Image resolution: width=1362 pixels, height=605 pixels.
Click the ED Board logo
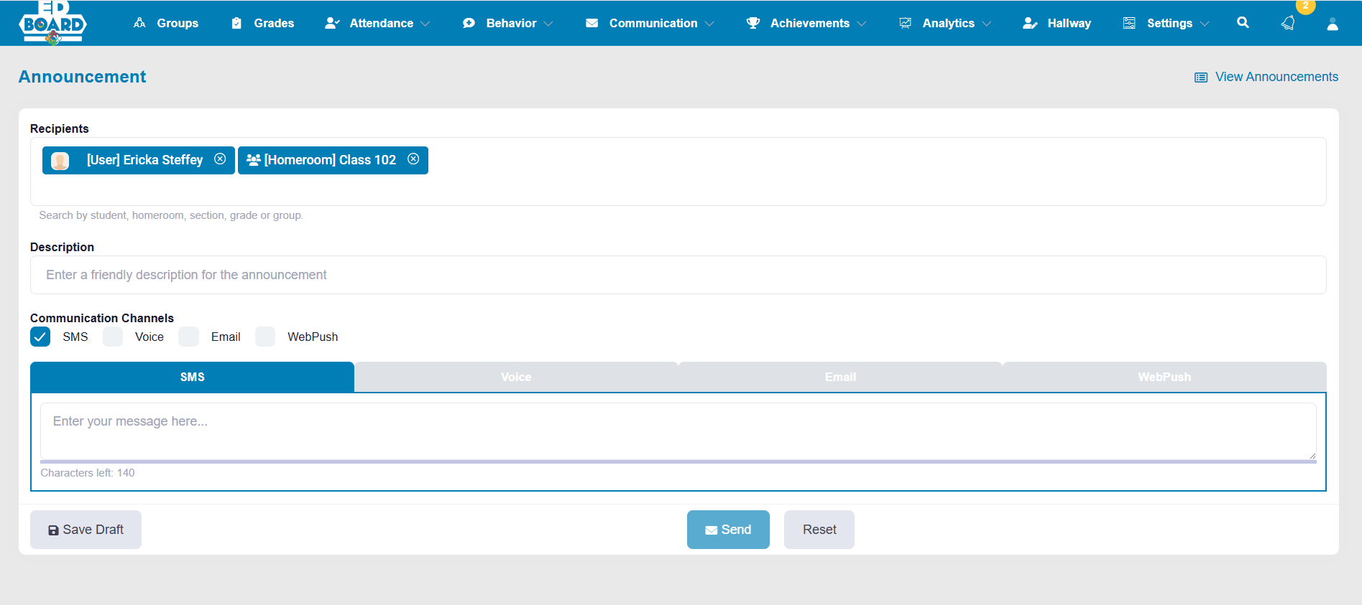52,23
